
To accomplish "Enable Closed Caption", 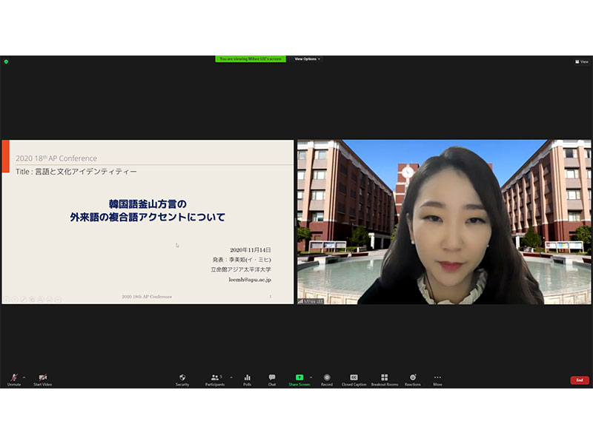I will 354,379.
